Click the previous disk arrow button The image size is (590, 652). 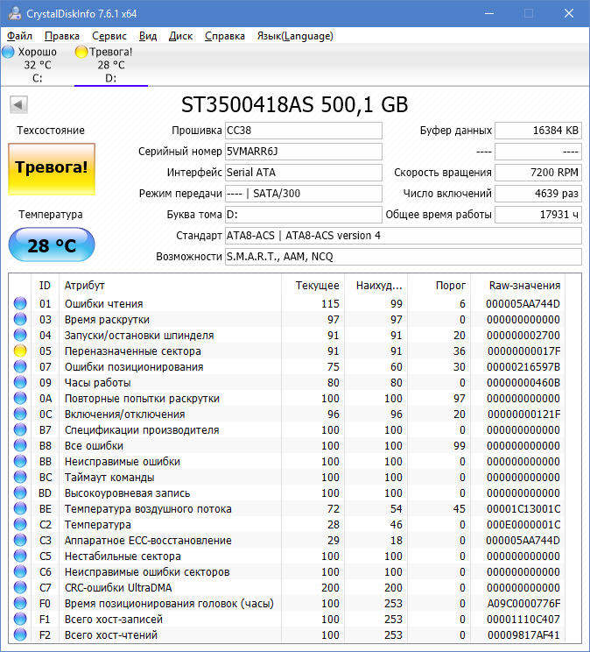click(x=18, y=105)
